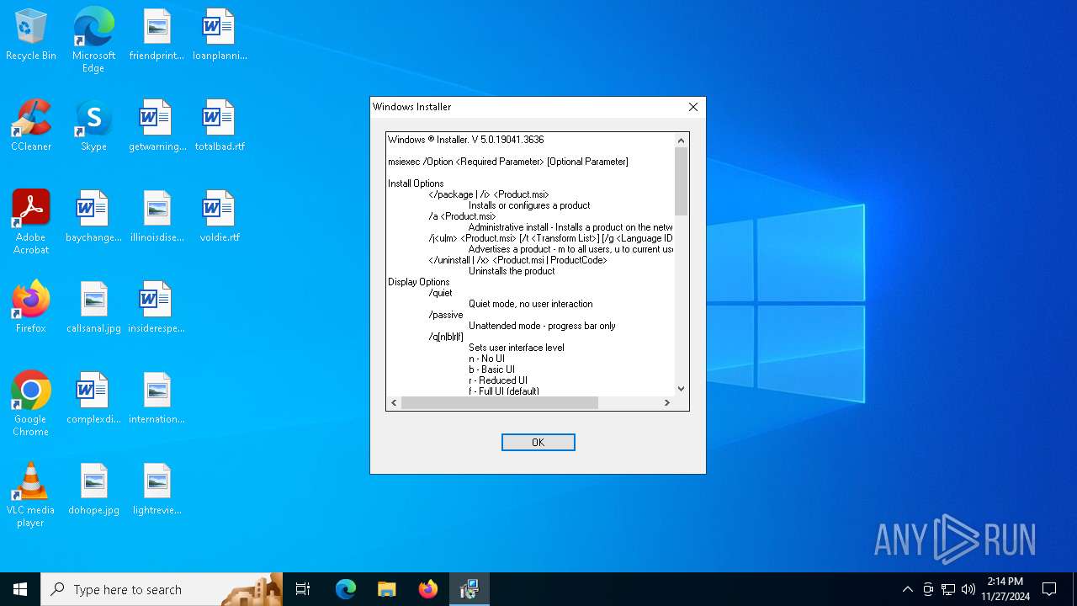Open the Firefox desktop shortcut
The width and height of the screenshot is (1077, 606).
(x=31, y=308)
